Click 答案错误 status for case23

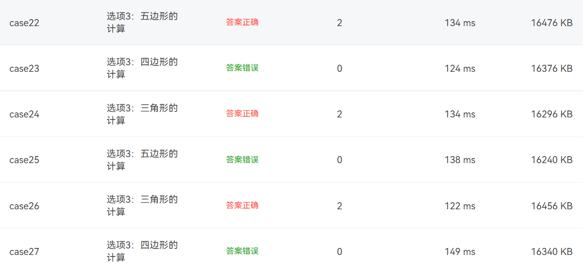242,68
